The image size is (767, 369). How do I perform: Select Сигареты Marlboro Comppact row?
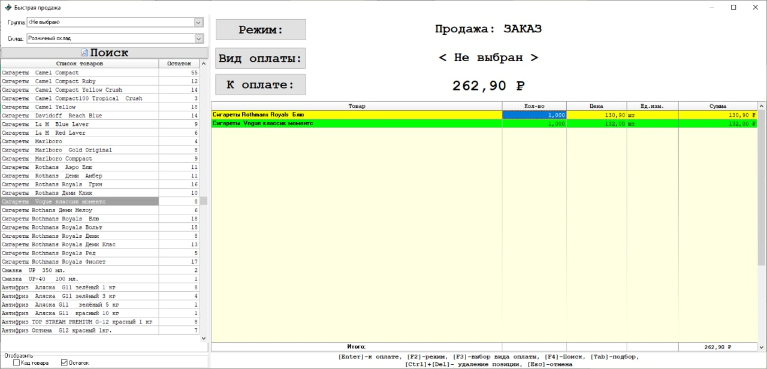coord(100,159)
